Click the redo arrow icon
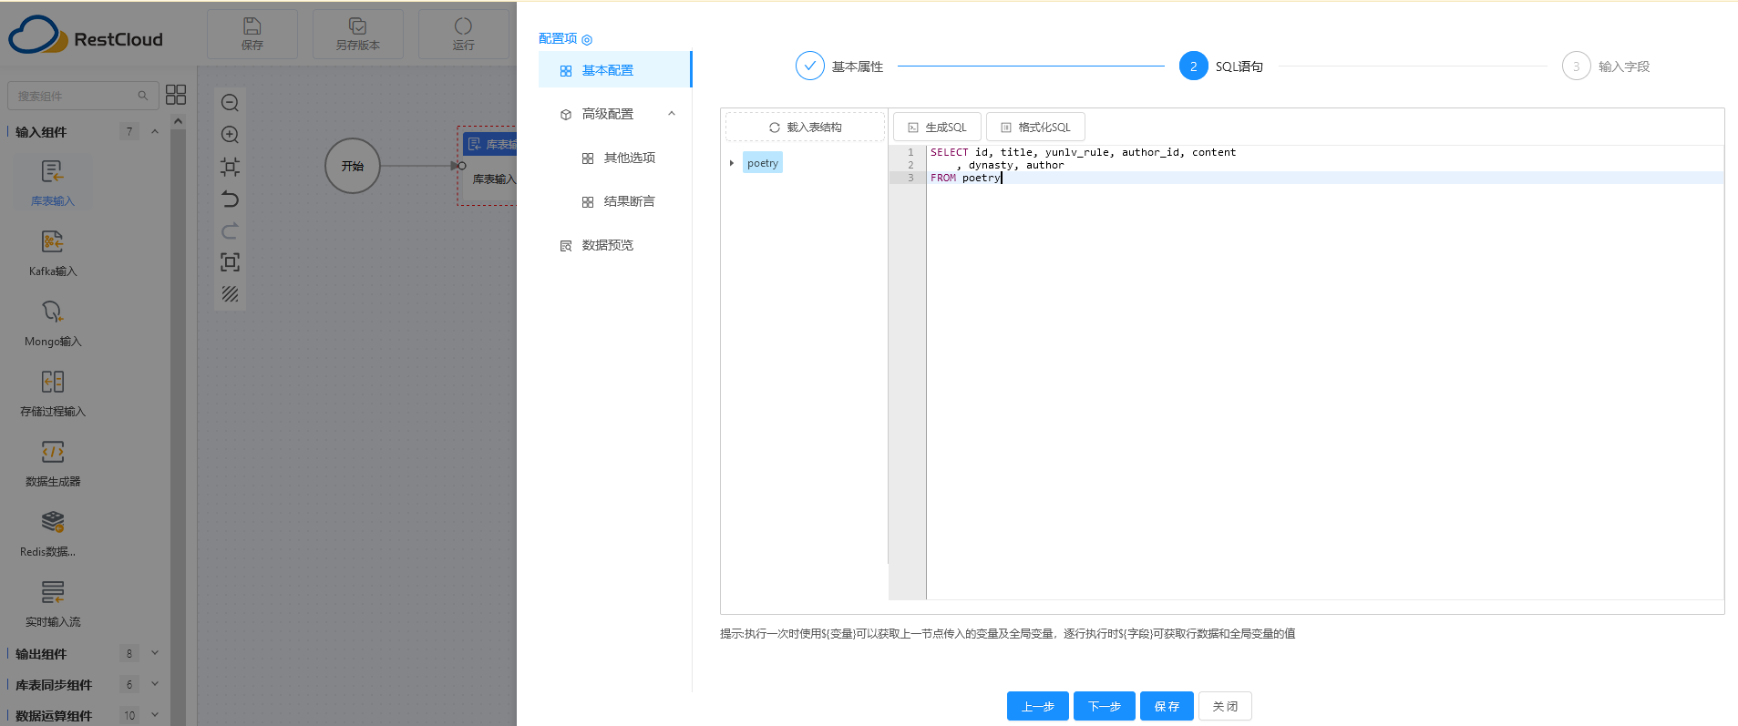 click(230, 230)
